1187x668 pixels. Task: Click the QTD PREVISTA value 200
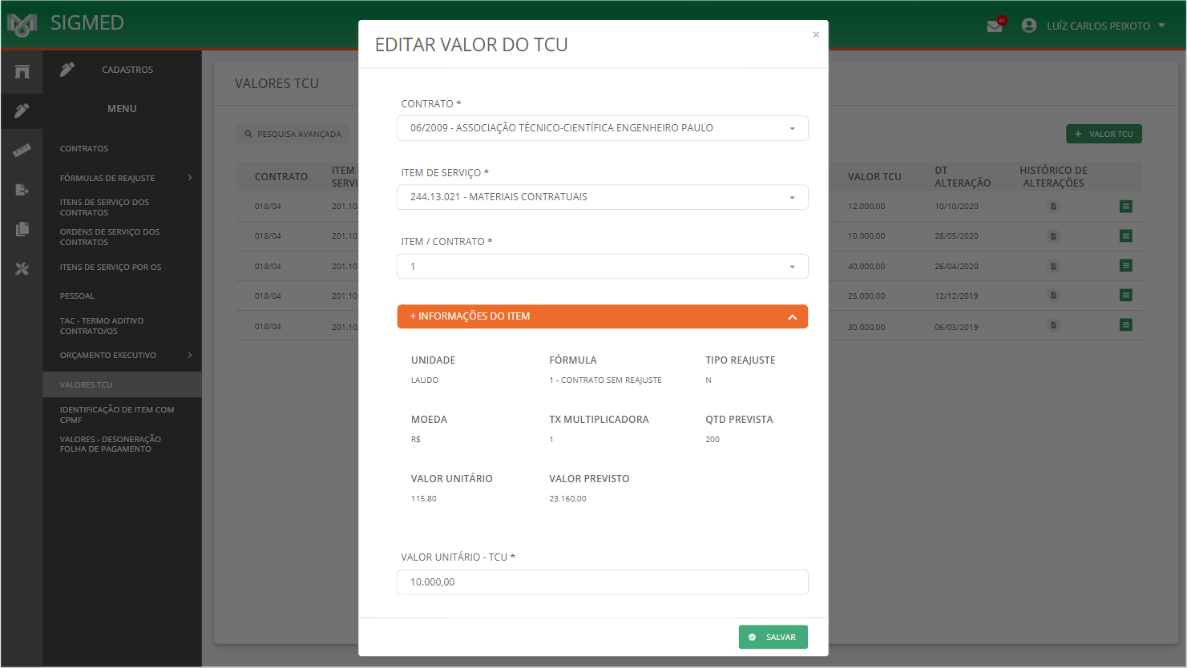click(x=713, y=440)
